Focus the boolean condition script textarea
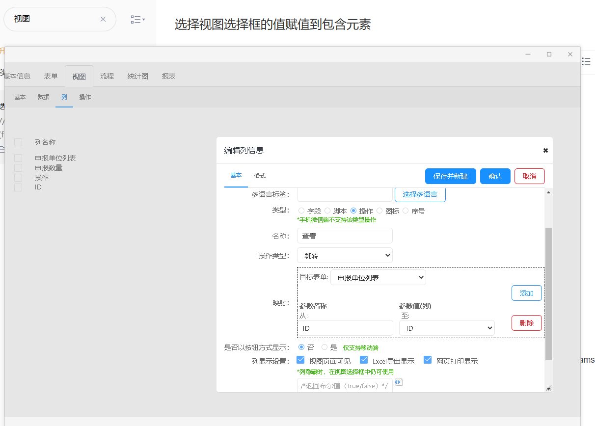This screenshot has height=426, width=595. click(345, 385)
